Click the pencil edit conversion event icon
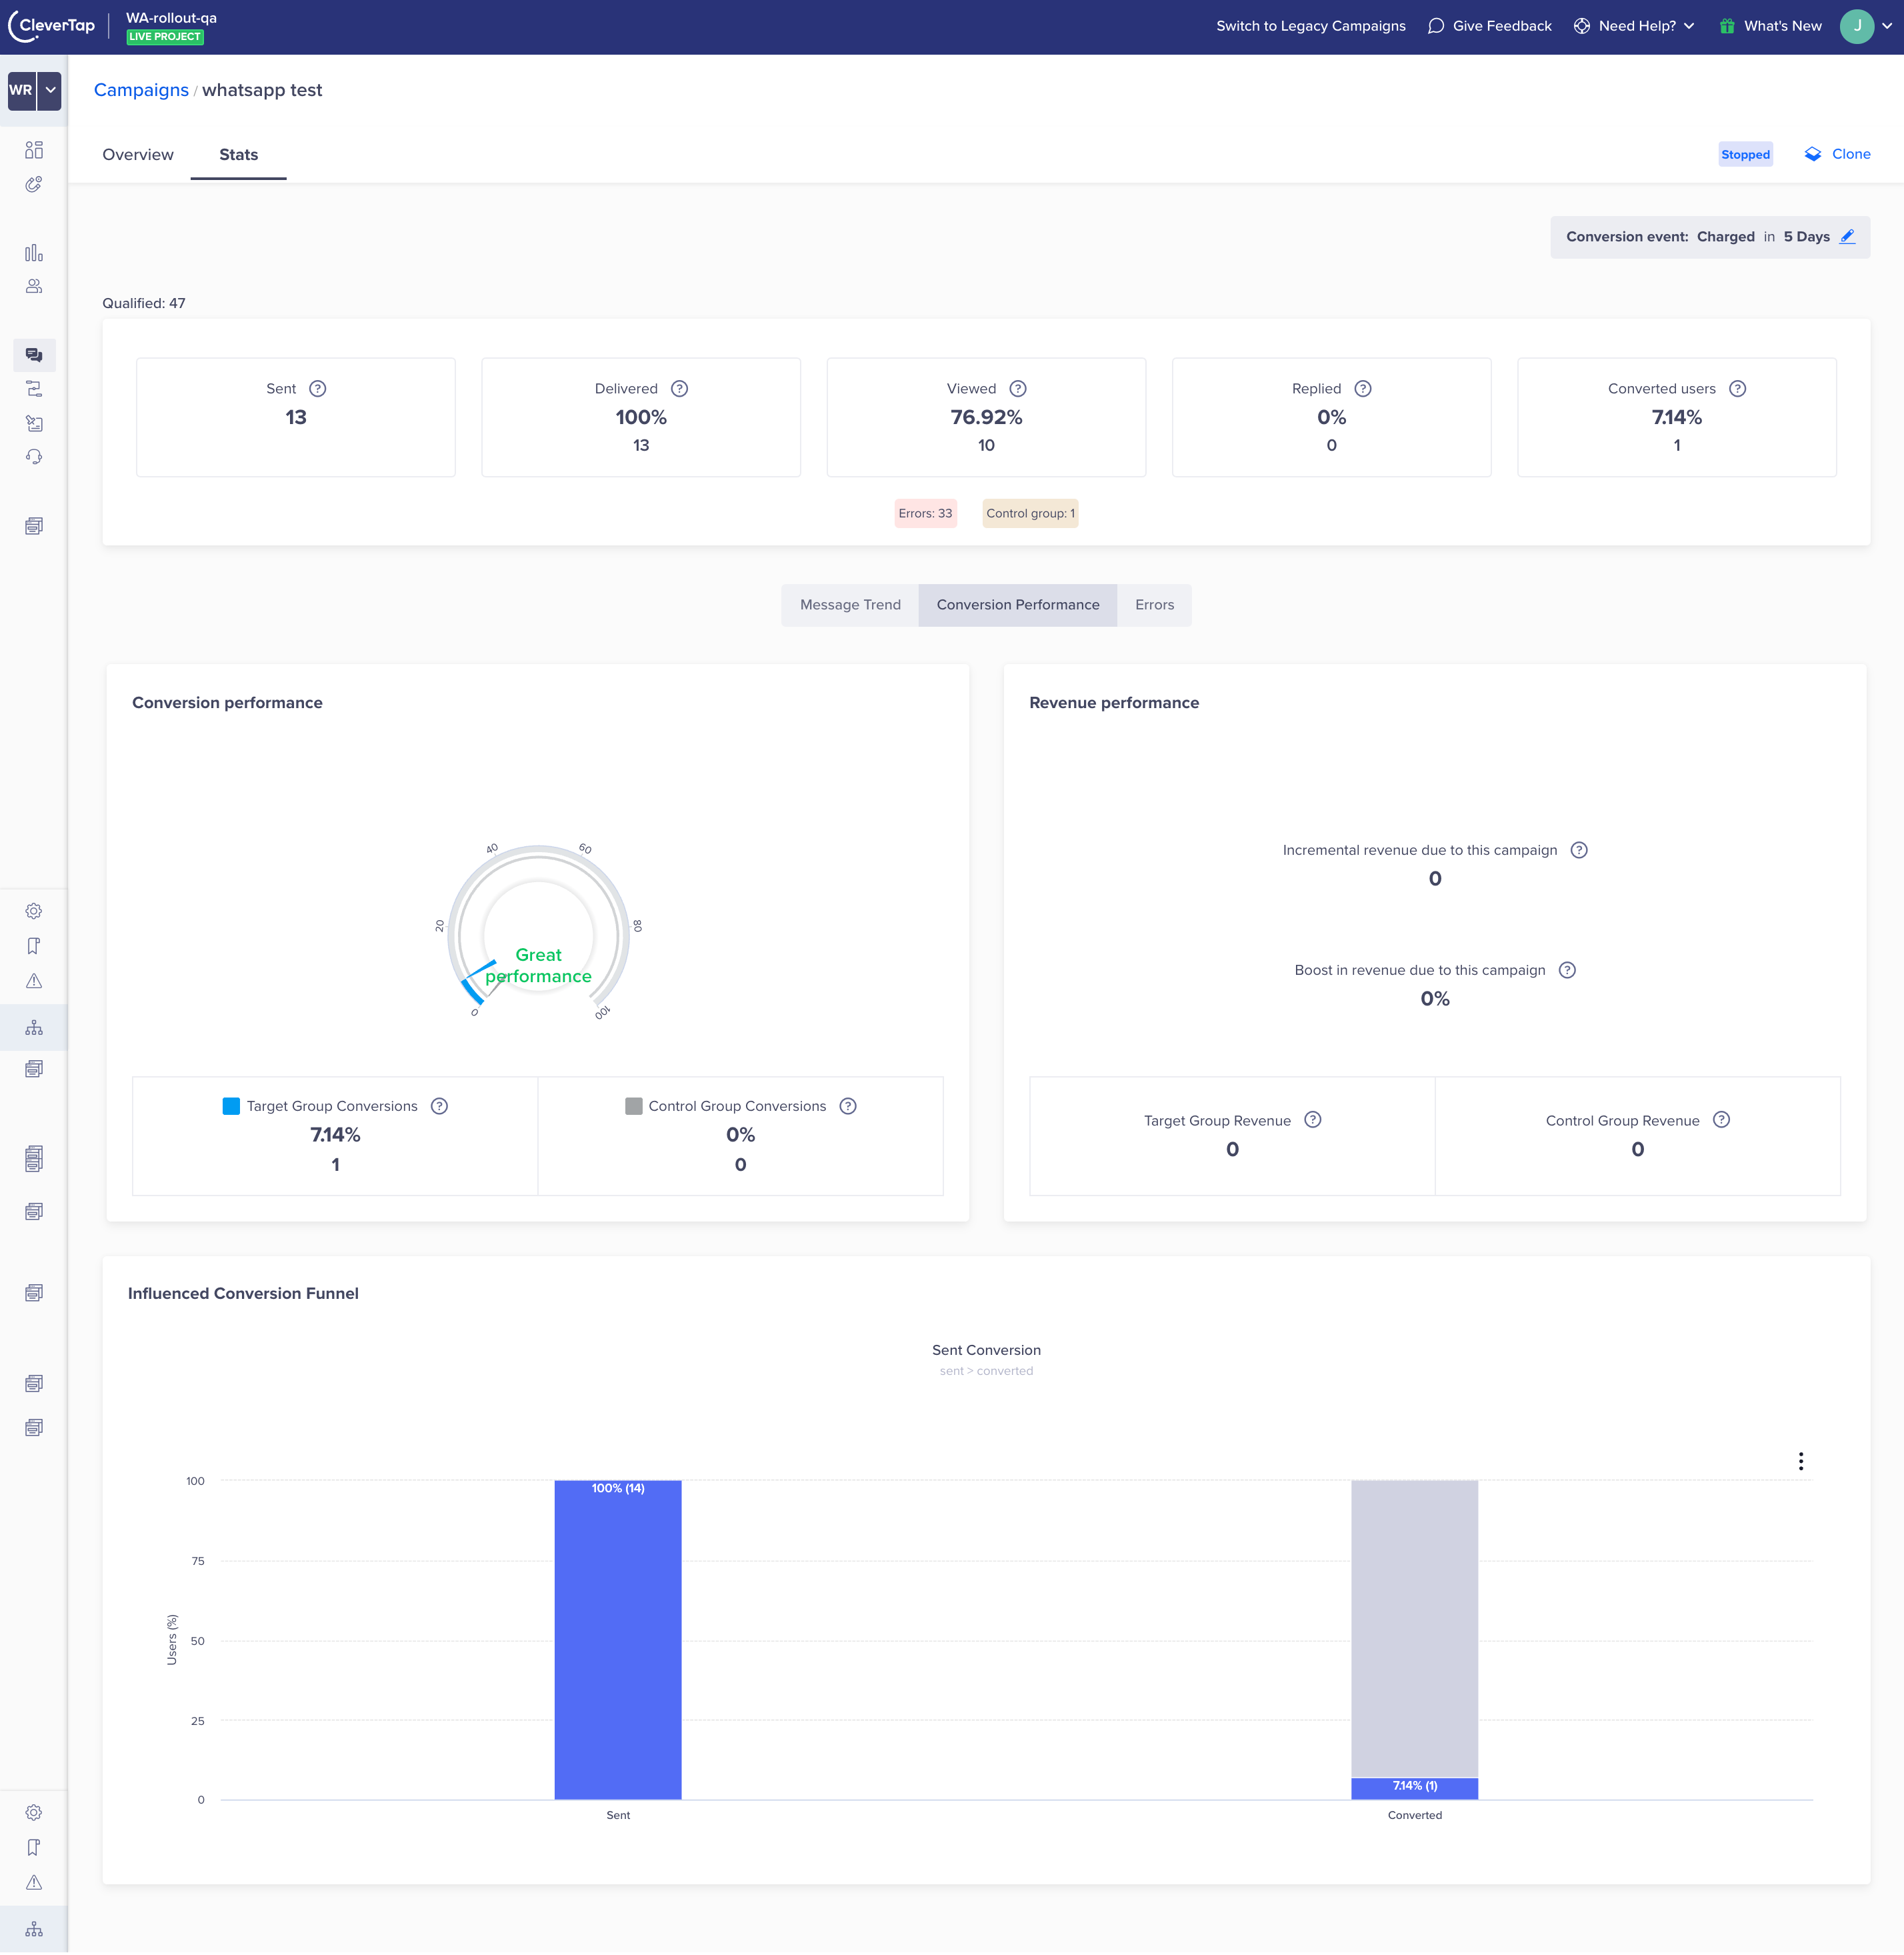The width and height of the screenshot is (1904, 1955). (x=1848, y=237)
